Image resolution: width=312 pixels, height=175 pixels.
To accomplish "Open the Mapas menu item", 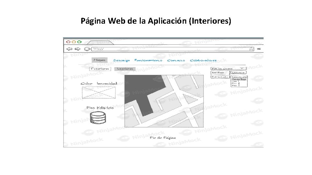I will pos(99,60).
